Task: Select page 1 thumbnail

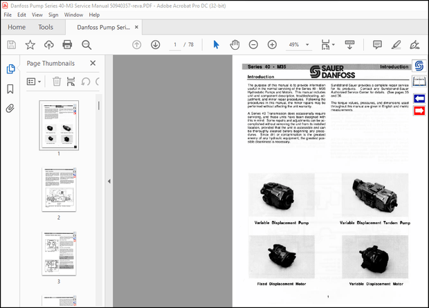Action: [x=59, y=125]
